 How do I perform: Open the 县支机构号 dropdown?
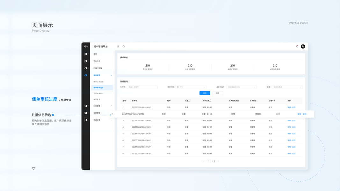[241, 87]
